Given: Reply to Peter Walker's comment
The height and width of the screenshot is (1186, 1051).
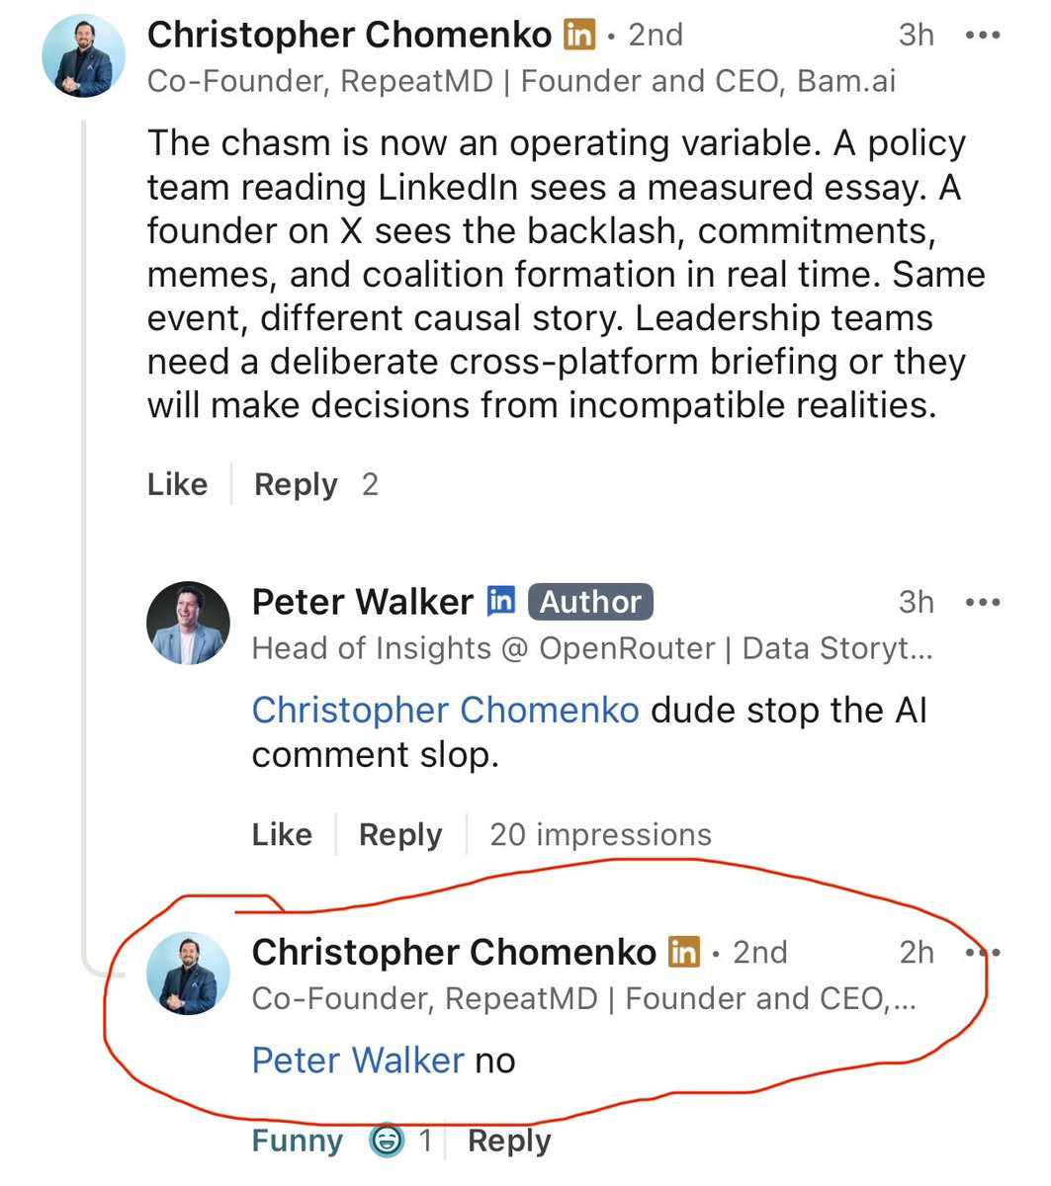Looking at the screenshot, I should 400,834.
